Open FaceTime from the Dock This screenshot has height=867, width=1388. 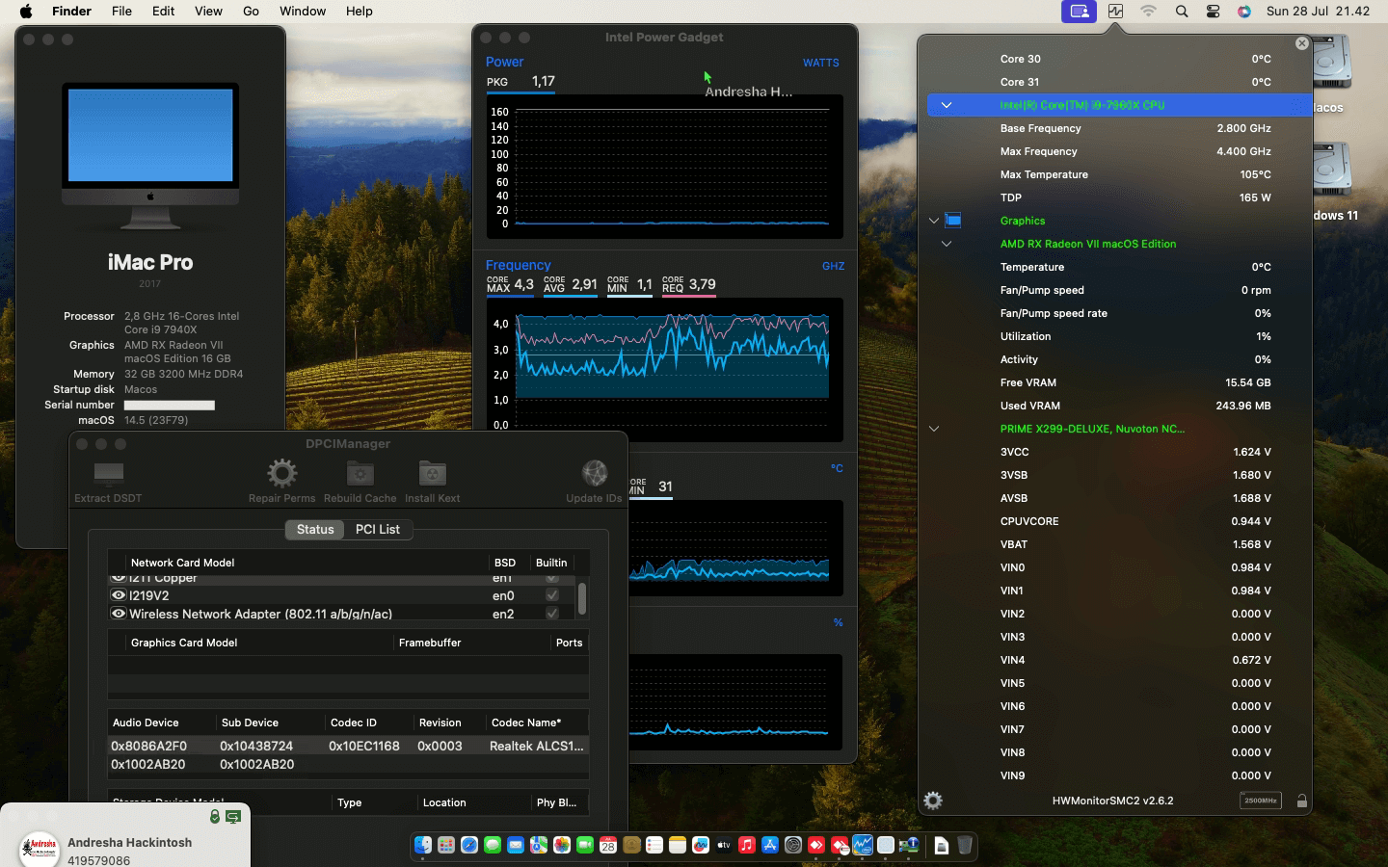coord(585,845)
